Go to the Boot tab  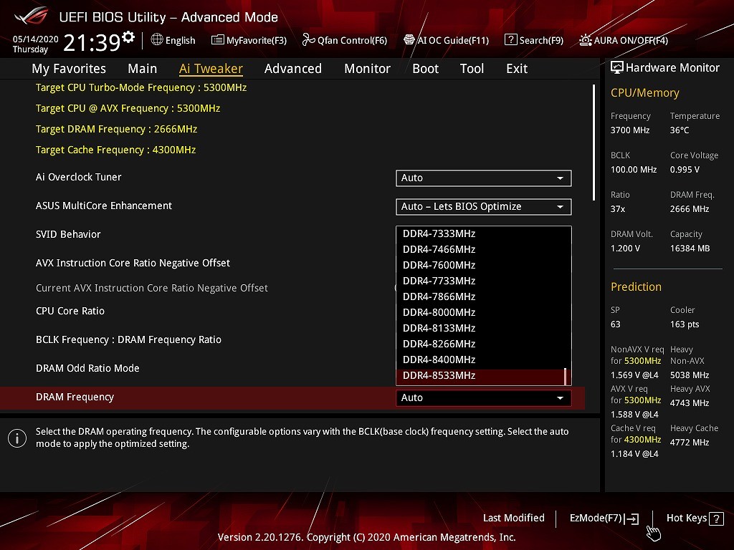[425, 69]
